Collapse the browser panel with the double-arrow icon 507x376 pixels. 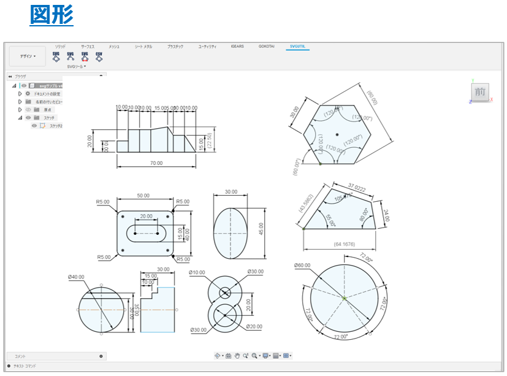pyautogui.click(x=10, y=77)
